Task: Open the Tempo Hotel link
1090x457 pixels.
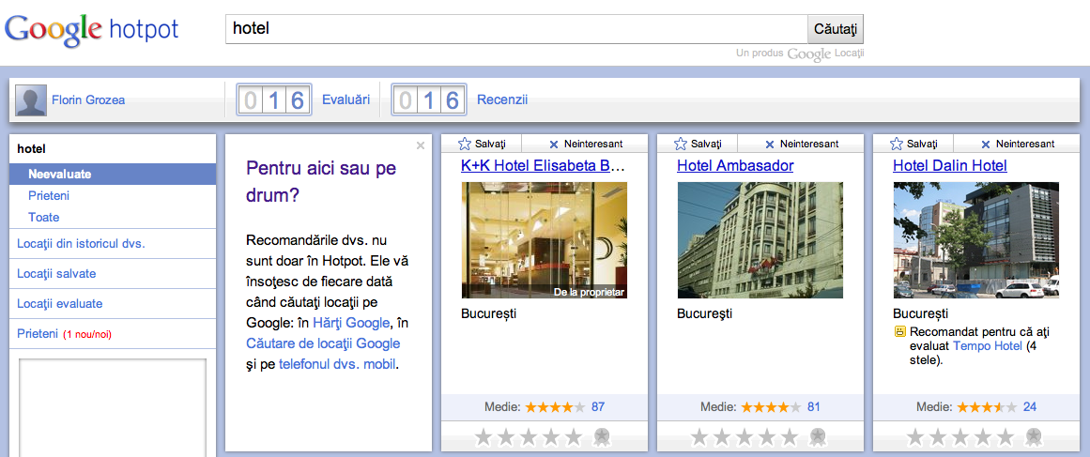Action: [987, 345]
